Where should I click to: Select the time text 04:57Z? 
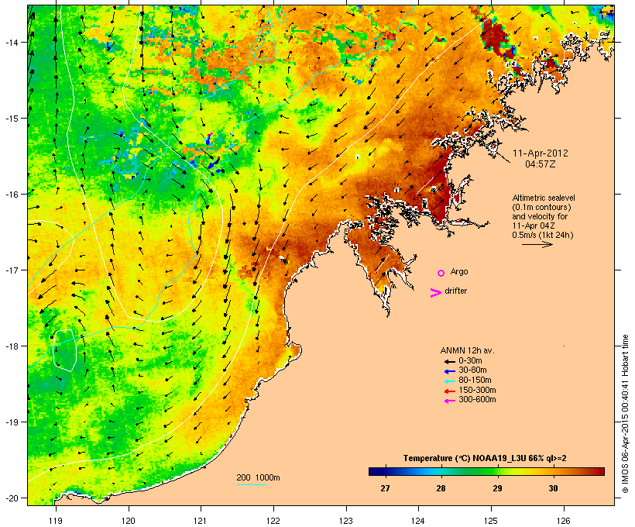tap(541, 164)
